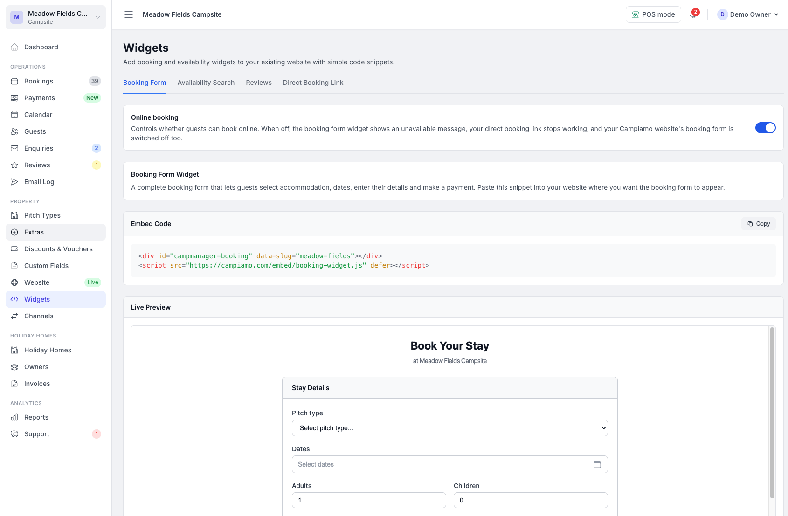Open Holiday Homes section
The width and height of the screenshot is (788, 516).
click(56, 350)
